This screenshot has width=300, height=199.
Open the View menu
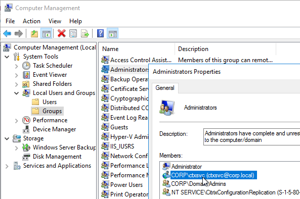[55, 21]
